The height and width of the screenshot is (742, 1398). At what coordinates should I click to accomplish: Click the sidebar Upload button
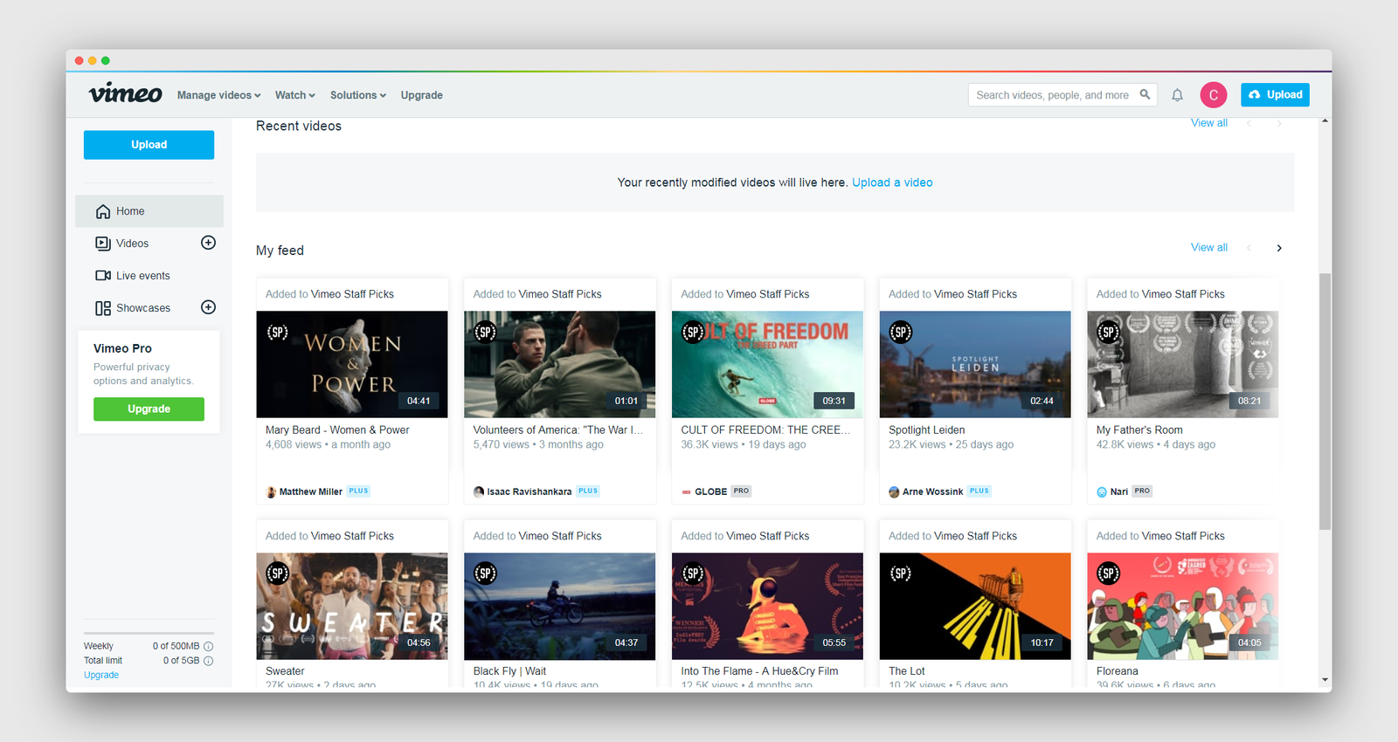[149, 145]
